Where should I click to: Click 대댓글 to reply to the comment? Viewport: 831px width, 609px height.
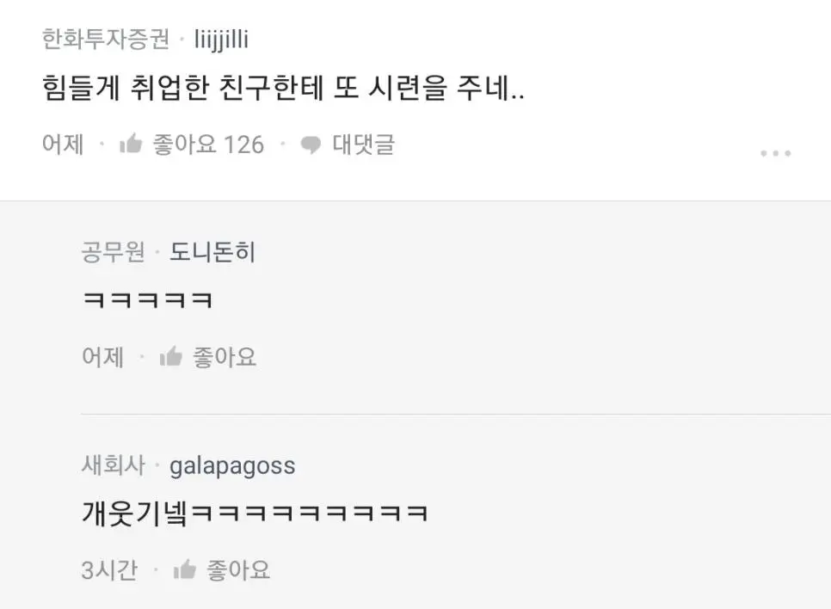[364, 145]
